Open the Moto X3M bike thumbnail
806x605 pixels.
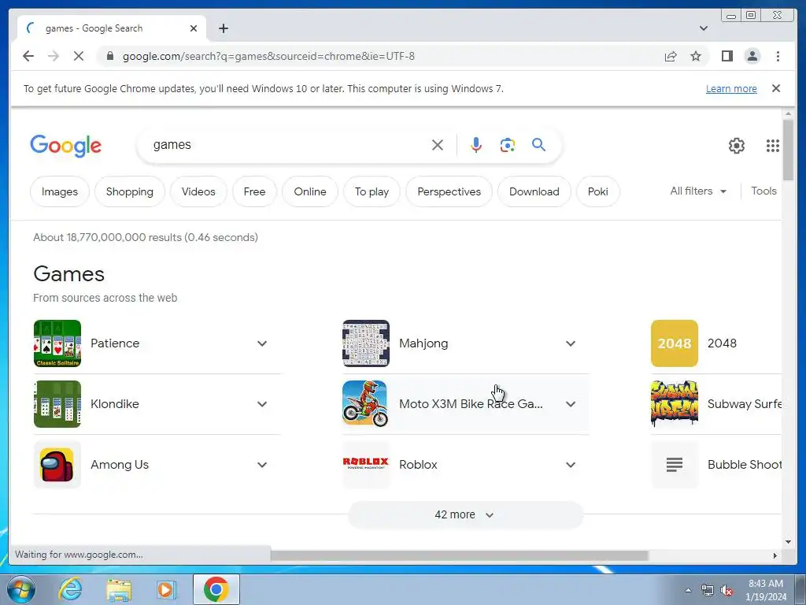tap(366, 404)
